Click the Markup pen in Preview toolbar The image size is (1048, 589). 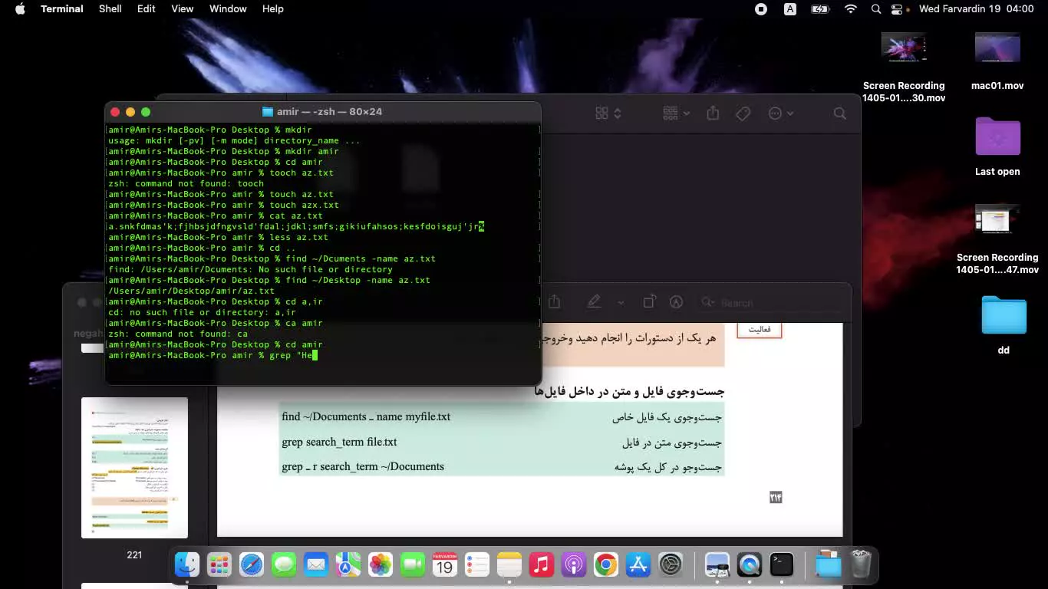(x=594, y=302)
